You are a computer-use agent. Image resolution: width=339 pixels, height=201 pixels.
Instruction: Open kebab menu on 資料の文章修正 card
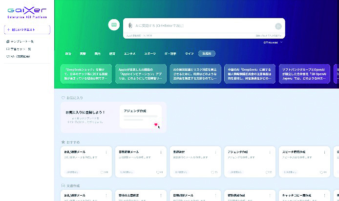[x=161, y=196]
